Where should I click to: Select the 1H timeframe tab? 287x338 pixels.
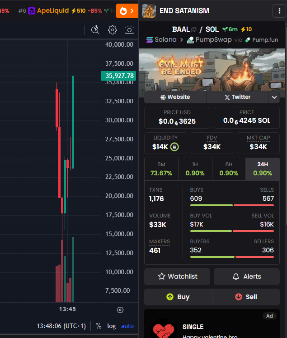point(195,169)
